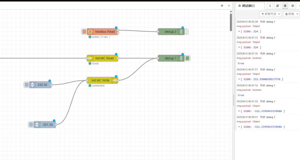Select the debug bug icon in sidebar
This screenshot has height=160, width=300.
pyautogui.click(x=285, y=6)
